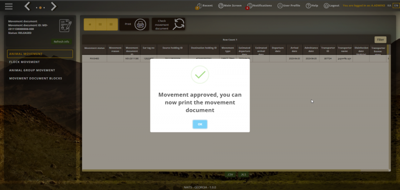The image size is (400, 190).
Task: Export the table as .CSV
Action: tap(230, 175)
